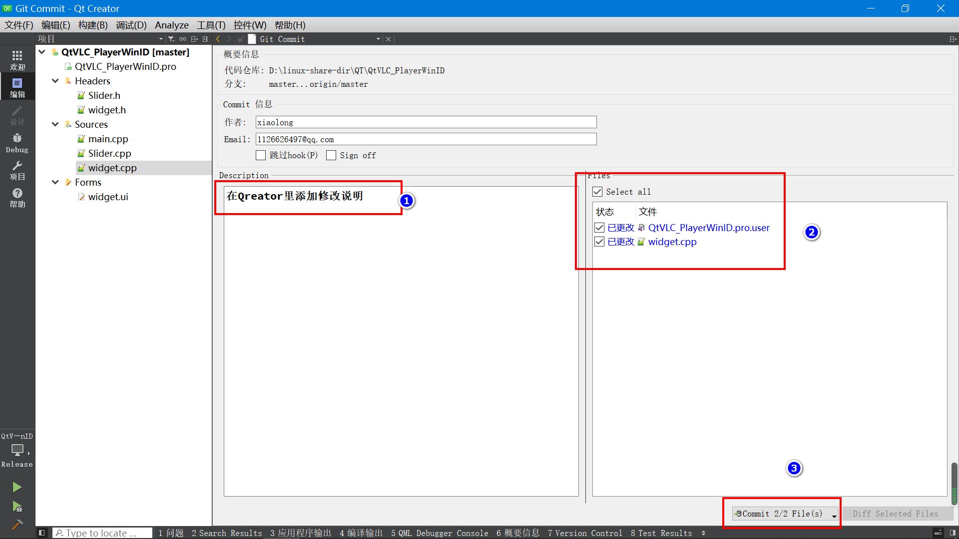The height and width of the screenshot is (539, 959).
Task: Open the Git Commit document dropdown
Action: tap(378, 39)
